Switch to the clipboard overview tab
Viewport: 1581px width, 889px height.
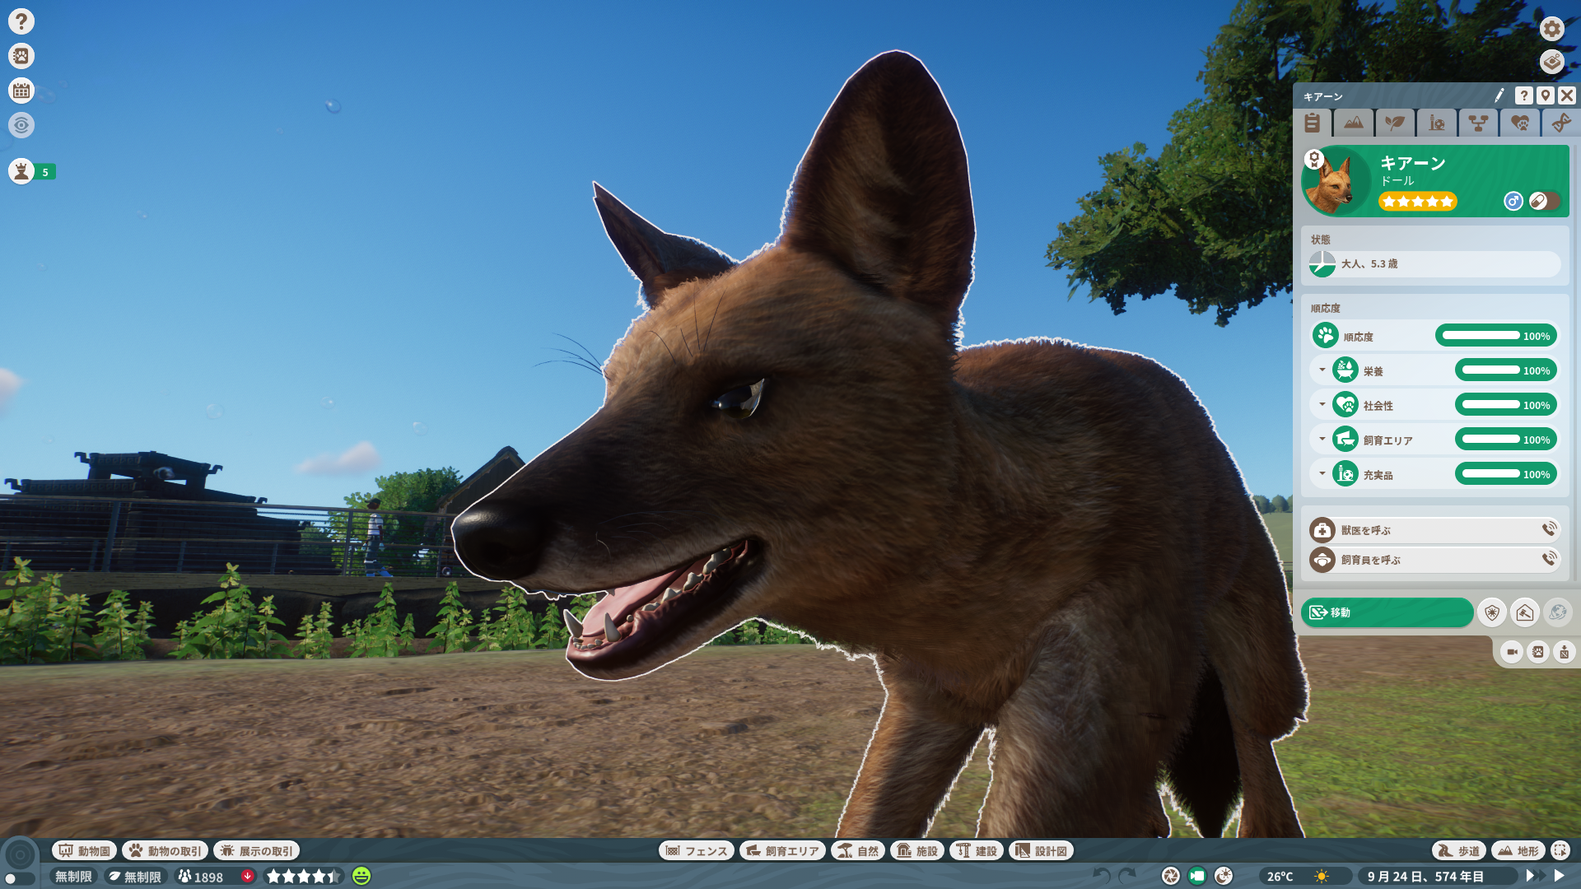coord(1313,123)
